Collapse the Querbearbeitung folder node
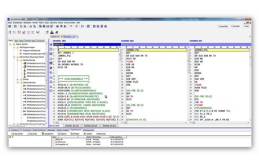The width and height of the screenshot is (259, 165). 18,82
